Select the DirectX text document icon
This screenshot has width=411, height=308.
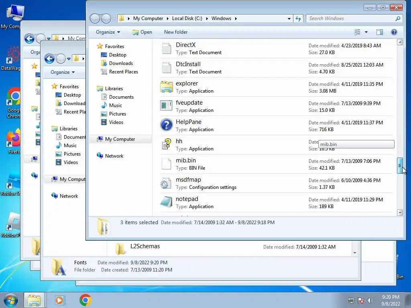pos(167,49)
